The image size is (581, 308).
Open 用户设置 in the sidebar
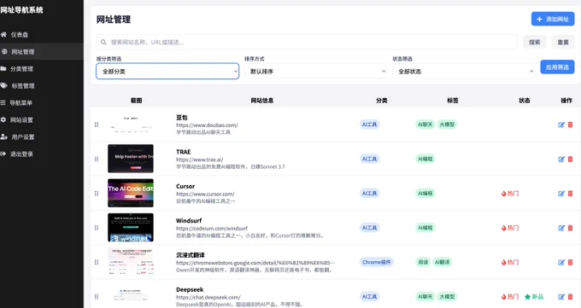point(42,137)
